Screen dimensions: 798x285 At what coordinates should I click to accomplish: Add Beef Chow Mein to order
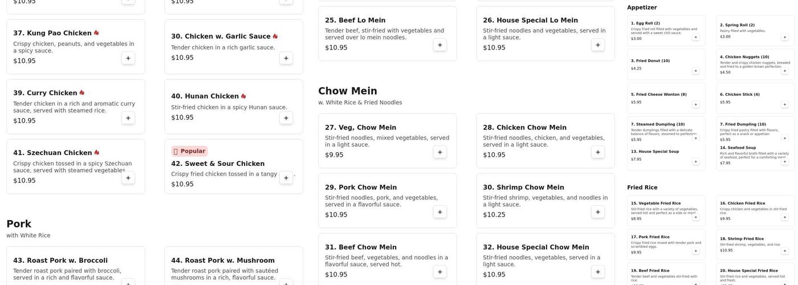440,272
